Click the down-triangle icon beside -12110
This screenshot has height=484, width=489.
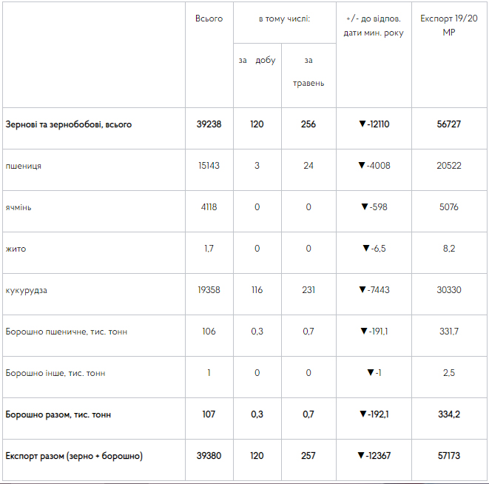(x=362, y=124)
